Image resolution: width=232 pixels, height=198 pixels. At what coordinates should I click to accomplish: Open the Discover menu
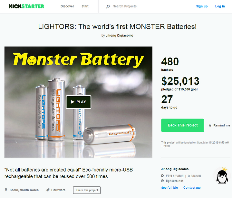pos(67,6)
